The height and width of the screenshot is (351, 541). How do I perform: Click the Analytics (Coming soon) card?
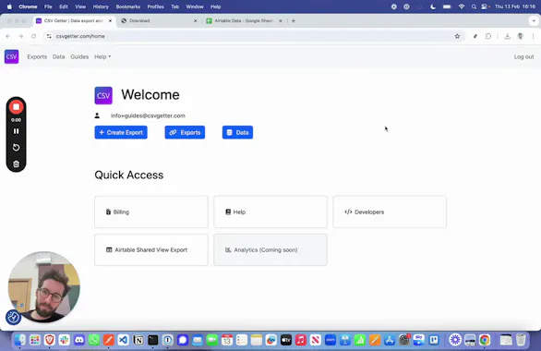click(x=270, y=250)
